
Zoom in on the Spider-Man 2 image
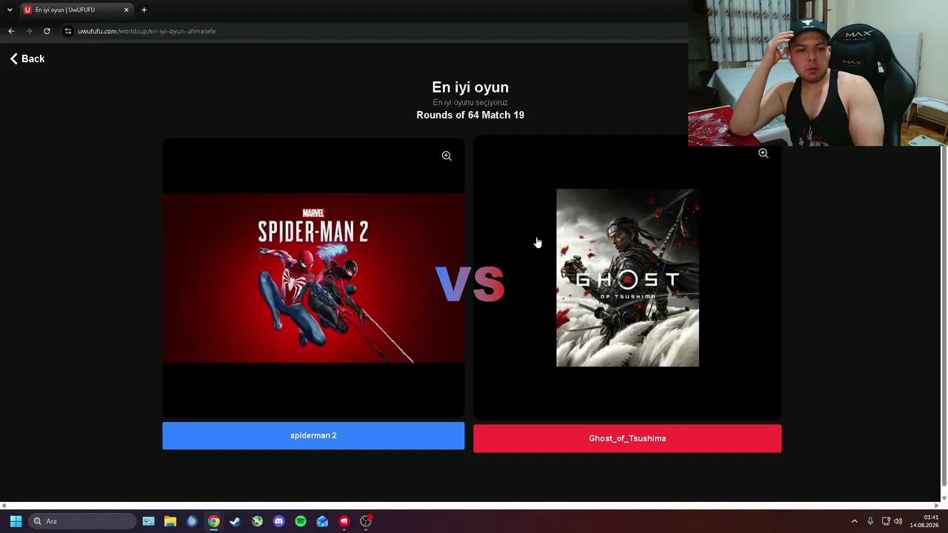click(x=447, y=156)
